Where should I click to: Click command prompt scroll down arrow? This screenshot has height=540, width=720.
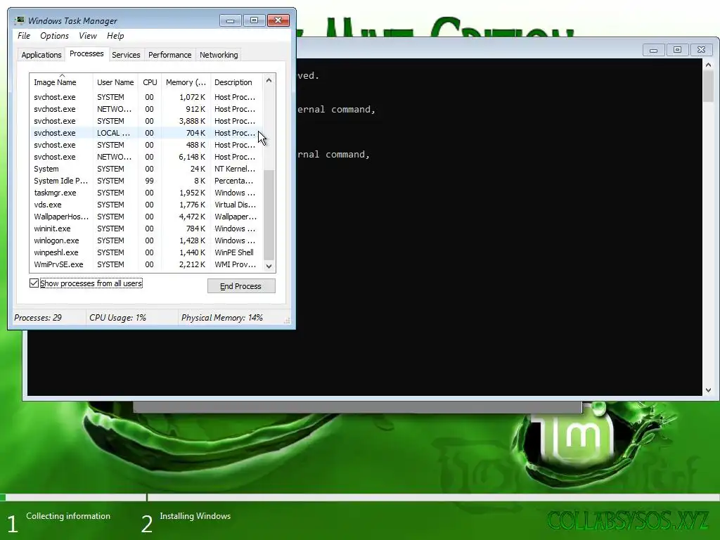(x=709, y=390)
